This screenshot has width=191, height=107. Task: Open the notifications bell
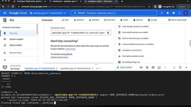click(168, 13)
